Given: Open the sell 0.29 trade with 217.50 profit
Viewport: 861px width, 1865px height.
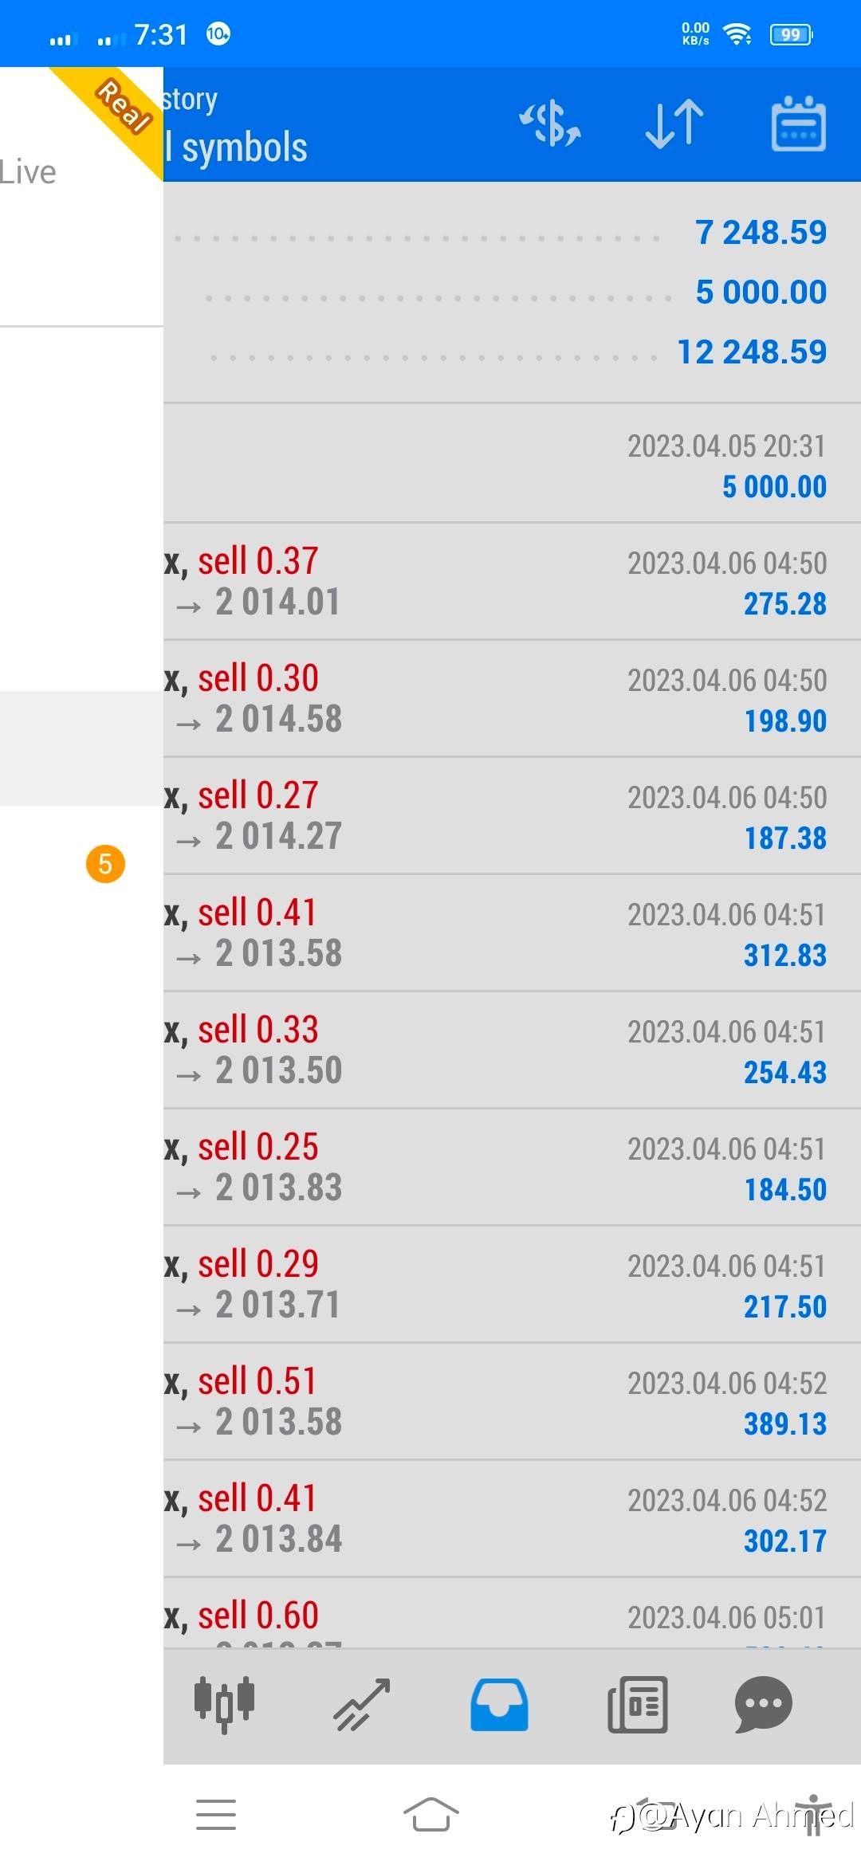Looking at the screenshot, I should (510, 1284).
